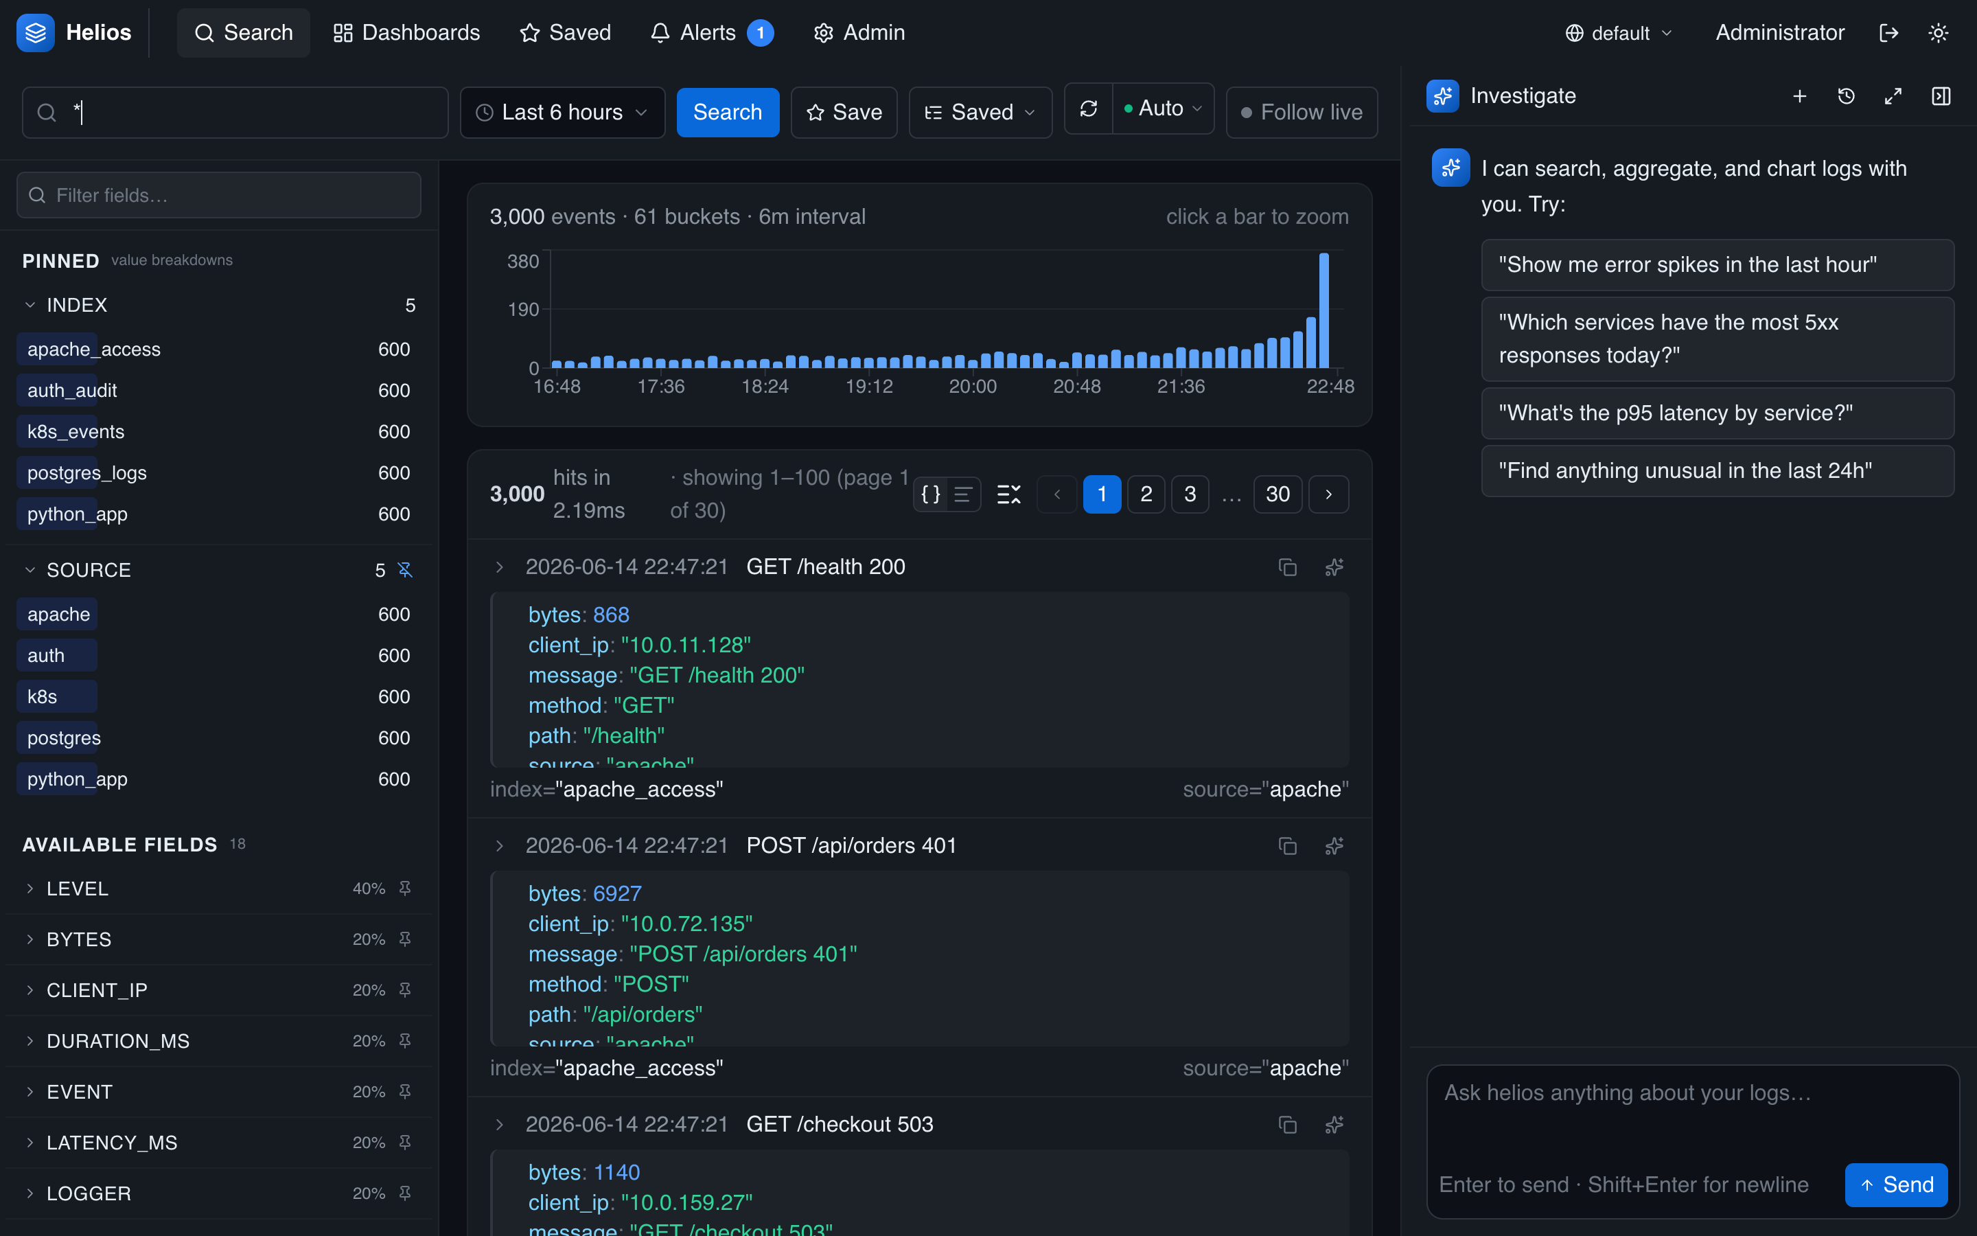Filter by postgres source value
This screenshot has height=1236, width=1977.
point(219,738)
